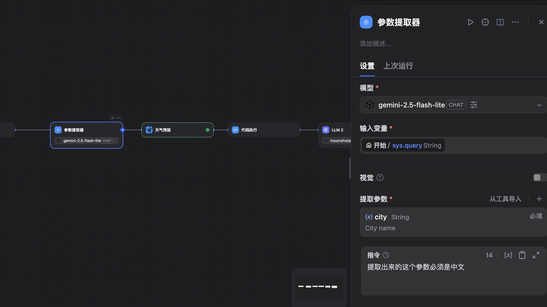
Task: Select the LLM 2 node
Action: tap(335, 135)
